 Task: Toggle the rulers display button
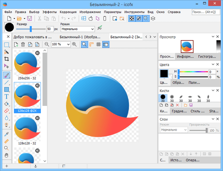pos(92,44)
